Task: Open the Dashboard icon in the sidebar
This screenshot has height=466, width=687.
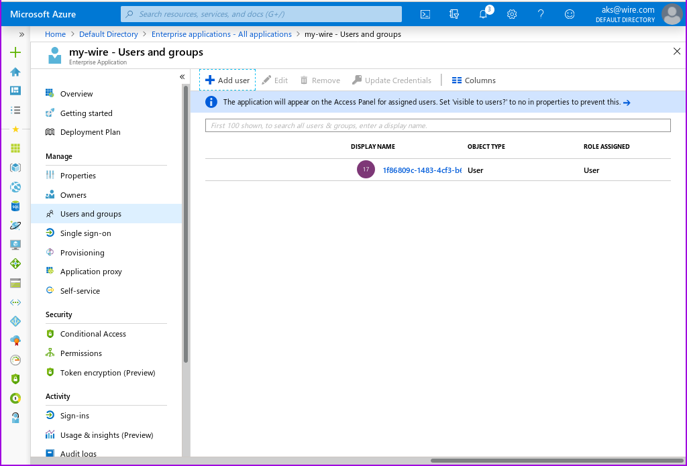Action: tap(15, 91)
